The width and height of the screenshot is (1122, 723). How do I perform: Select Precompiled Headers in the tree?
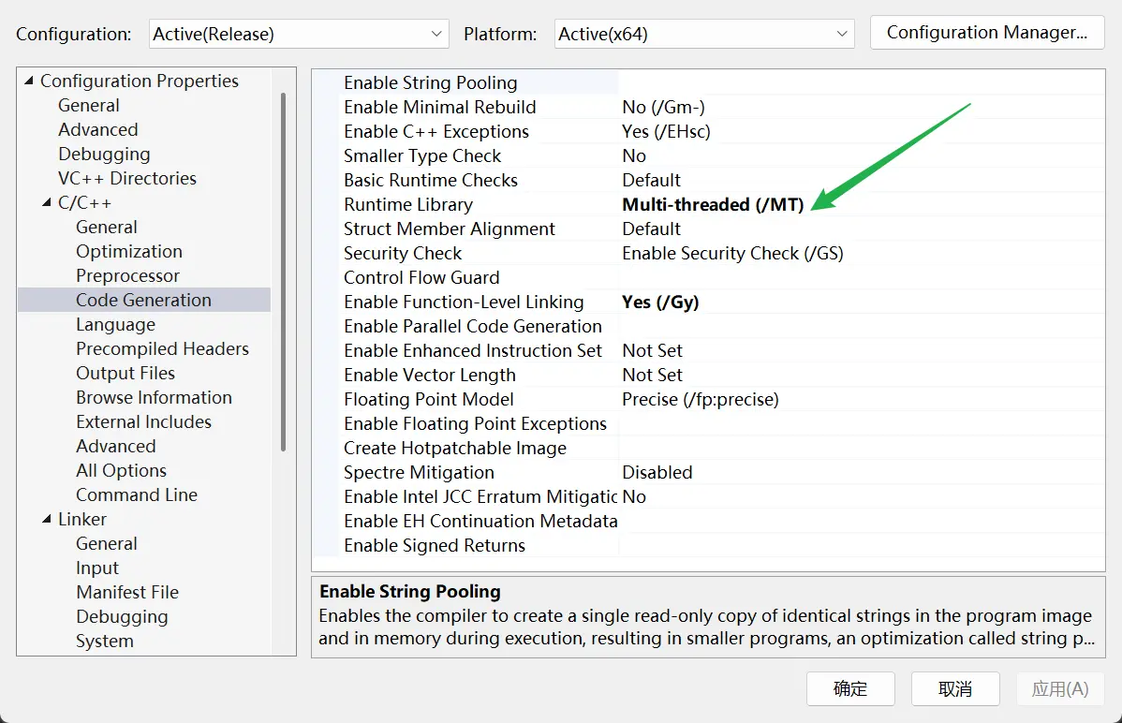(x=162, y=348)
